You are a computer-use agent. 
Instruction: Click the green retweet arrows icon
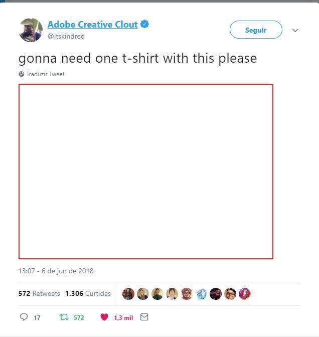click(x=64, y=317)
